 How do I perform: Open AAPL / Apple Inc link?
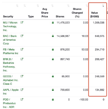pos(11,92)
